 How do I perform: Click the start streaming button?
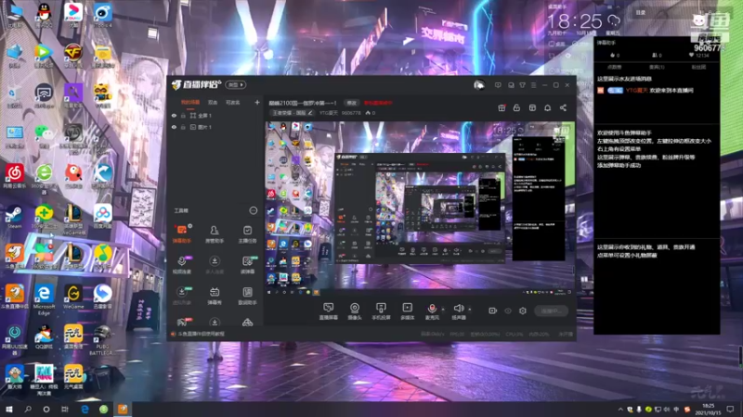pyautogui.click(x=551, y=310)
